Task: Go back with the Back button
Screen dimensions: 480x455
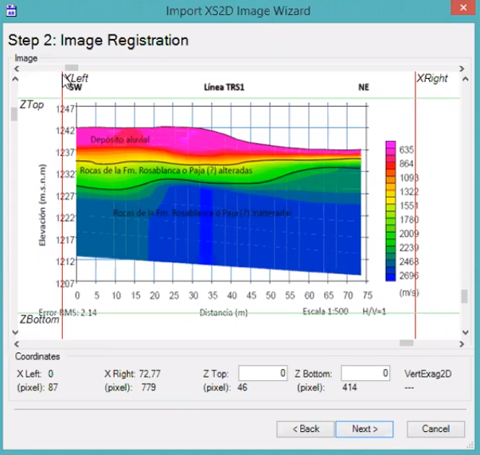Action: 303,429
